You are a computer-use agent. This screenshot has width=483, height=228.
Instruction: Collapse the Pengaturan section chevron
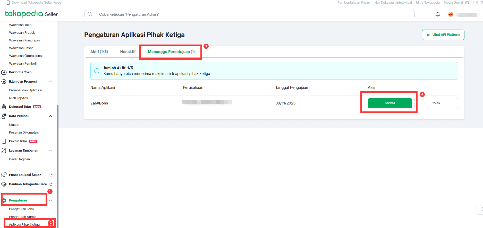[50, 200]
